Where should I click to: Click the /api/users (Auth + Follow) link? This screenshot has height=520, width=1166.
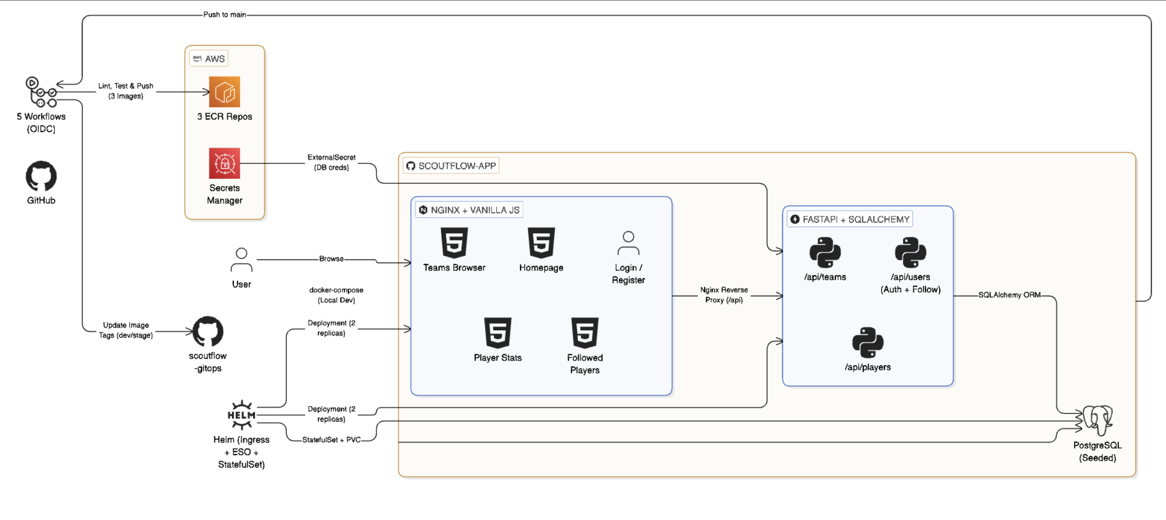[x=910, y=283]
